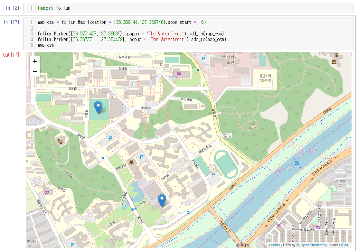
Task: Zoom out on the map
Action: 35,72
